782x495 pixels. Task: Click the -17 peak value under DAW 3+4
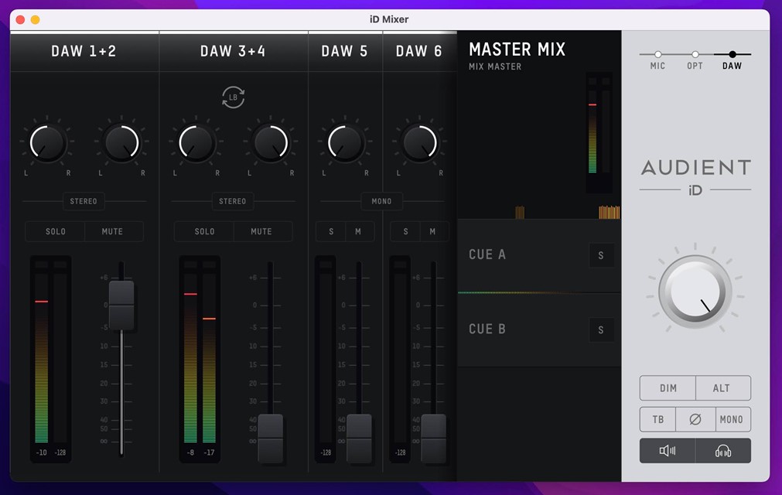[210, 452]
